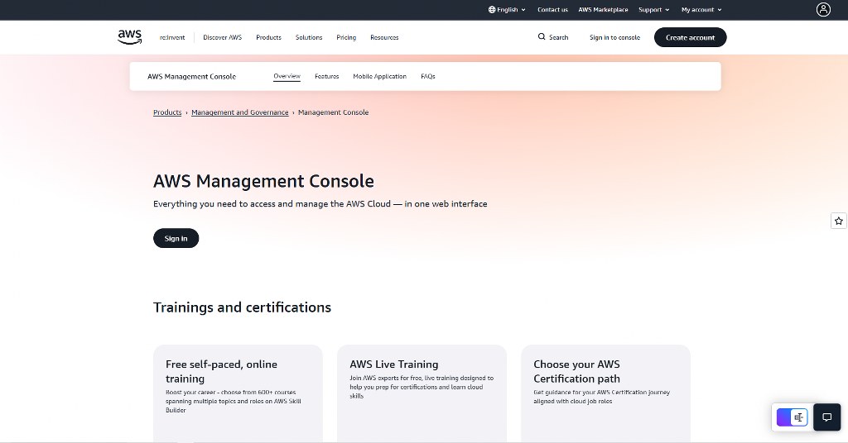Image resolution: width=848 pixels, height=443 pixels.
Task: Click Sign in to console link
Action: [x=614, y=37]
